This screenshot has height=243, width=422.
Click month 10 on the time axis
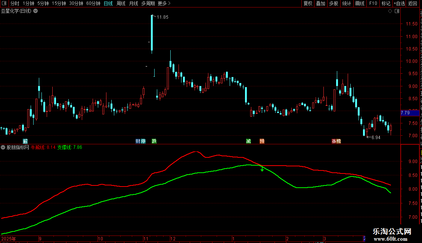[x=100, y=239]
